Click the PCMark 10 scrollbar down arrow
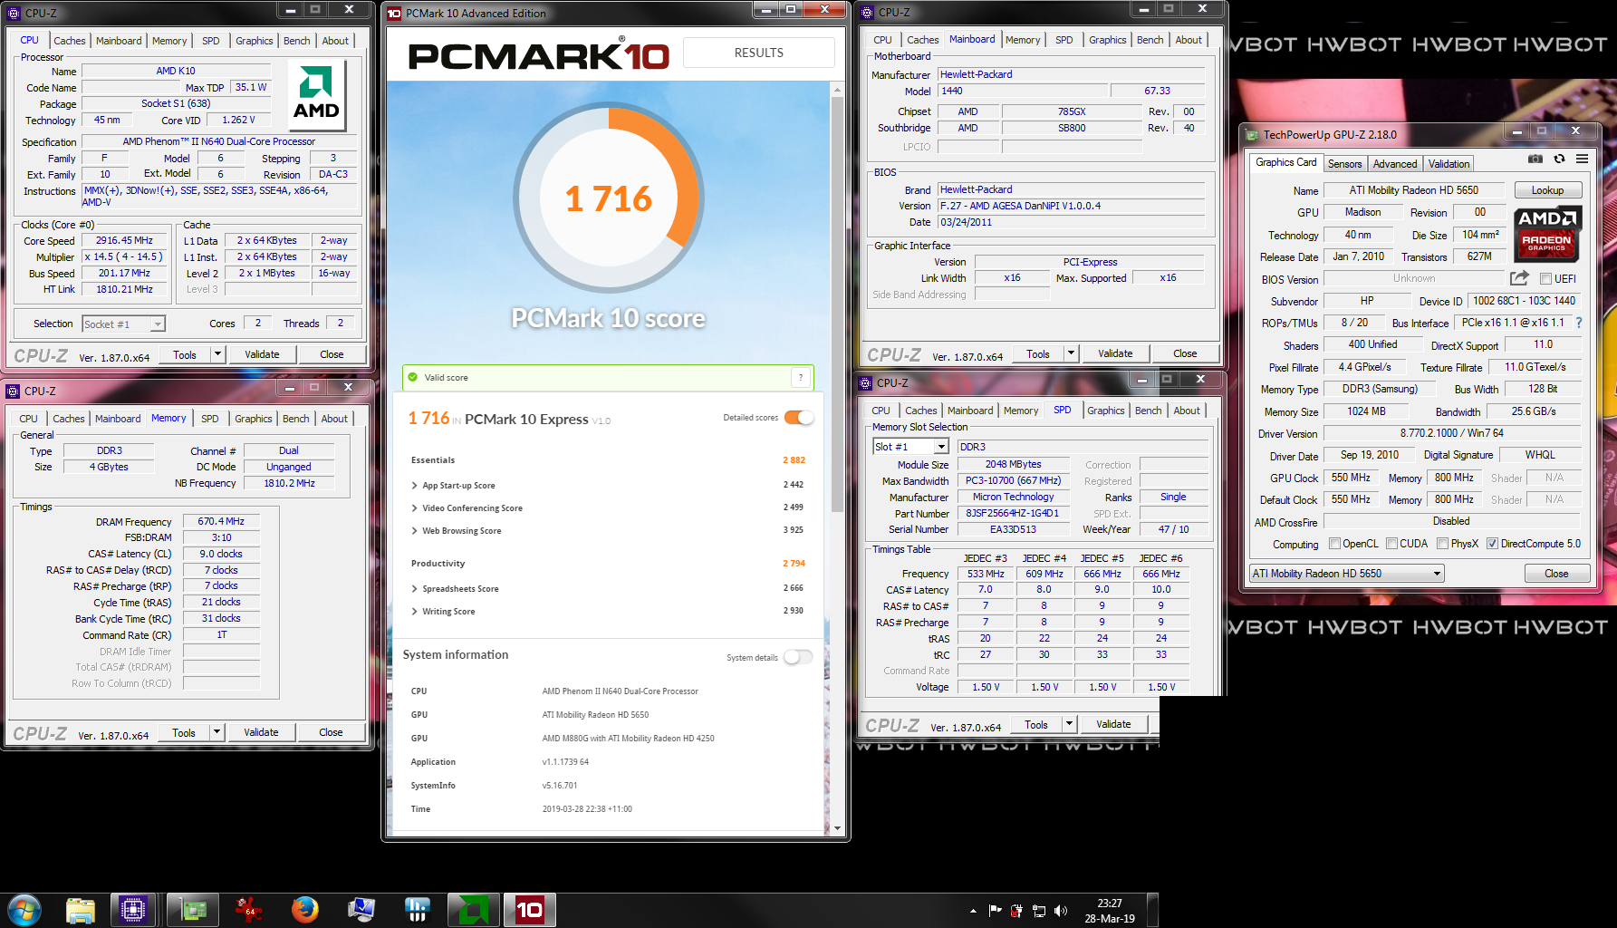This screenshot has height=928, width=1617. pos(837,828)
